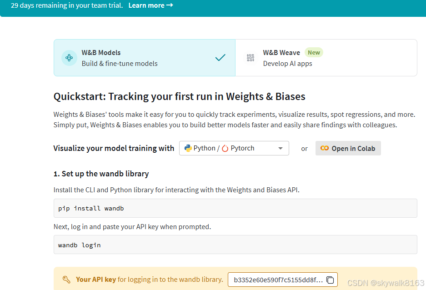
Task: Click 'Install the CLI and Python library' text
Action: 176,190
